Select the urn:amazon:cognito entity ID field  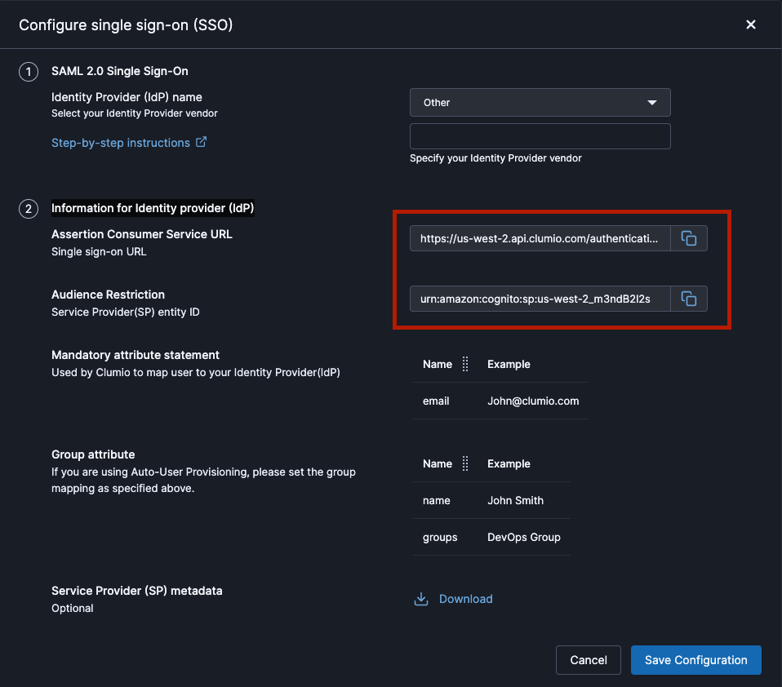click(539, 299)
